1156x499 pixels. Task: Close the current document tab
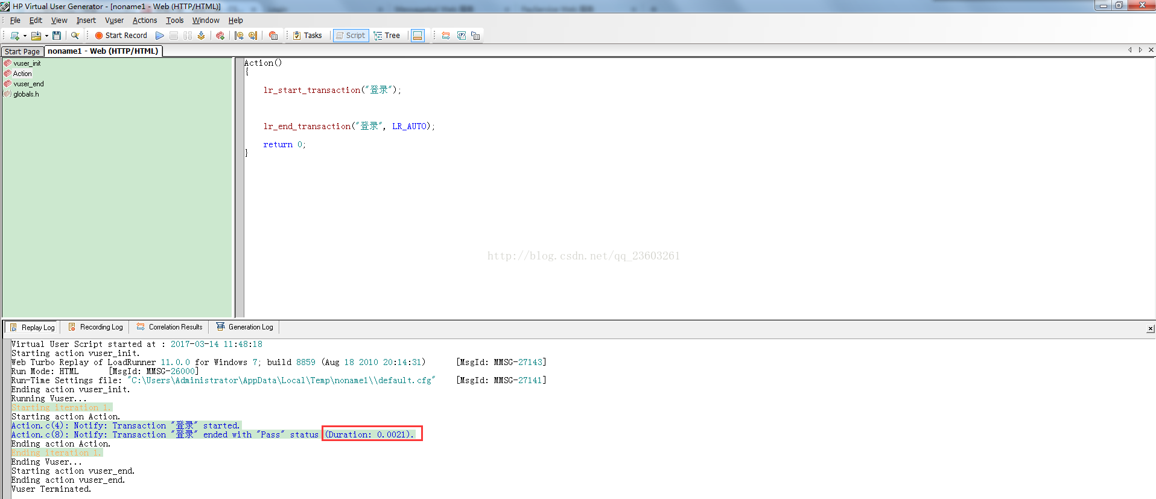coord(1151,50)
